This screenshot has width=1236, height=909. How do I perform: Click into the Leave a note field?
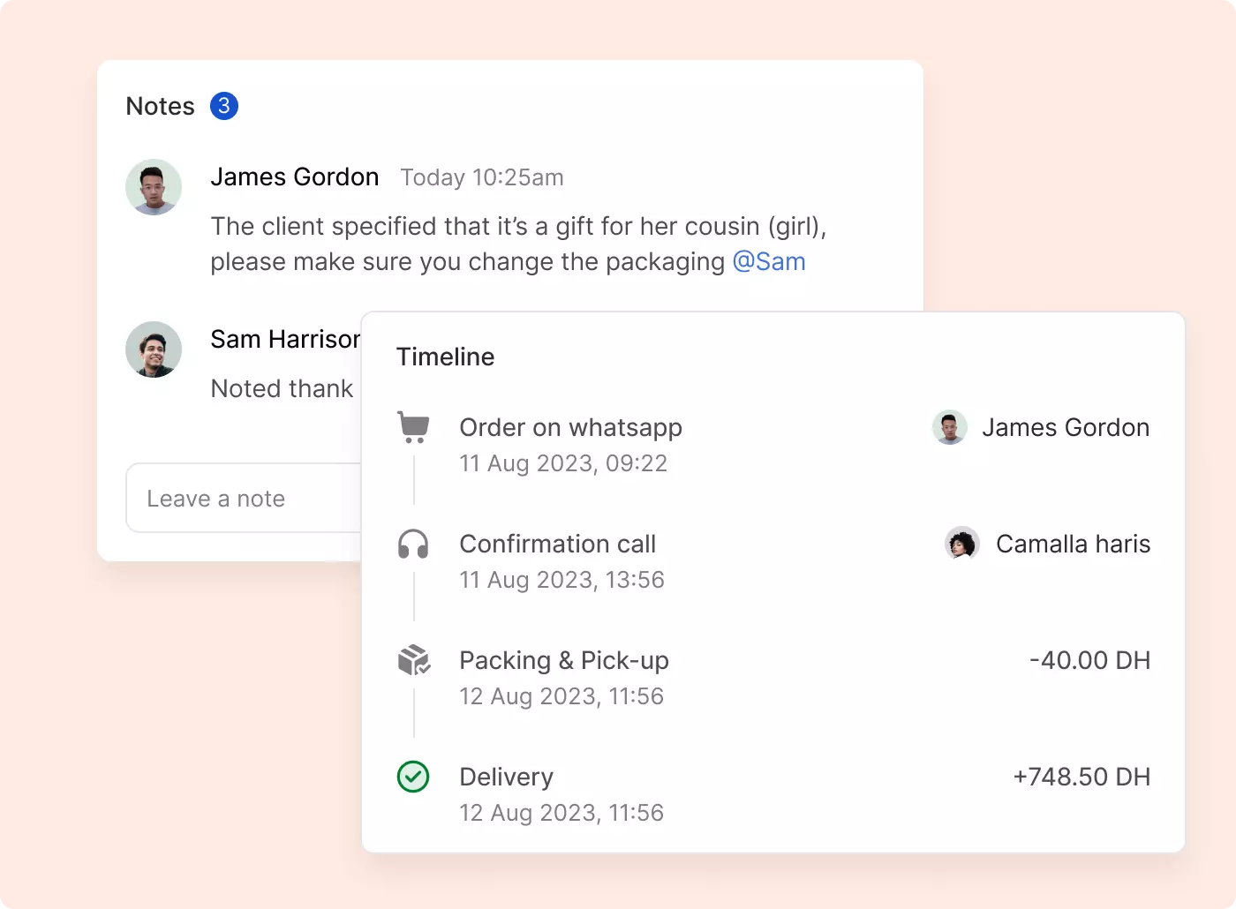coord(244,499)
